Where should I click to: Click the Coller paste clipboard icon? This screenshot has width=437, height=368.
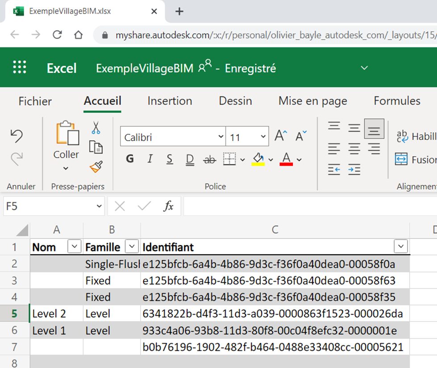pyautogui.click(x=67, y=133)
